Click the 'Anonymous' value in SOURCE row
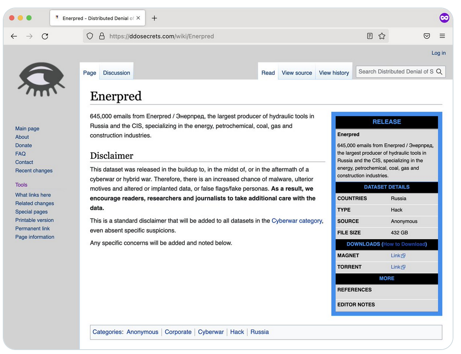 [x=404, y=222]
